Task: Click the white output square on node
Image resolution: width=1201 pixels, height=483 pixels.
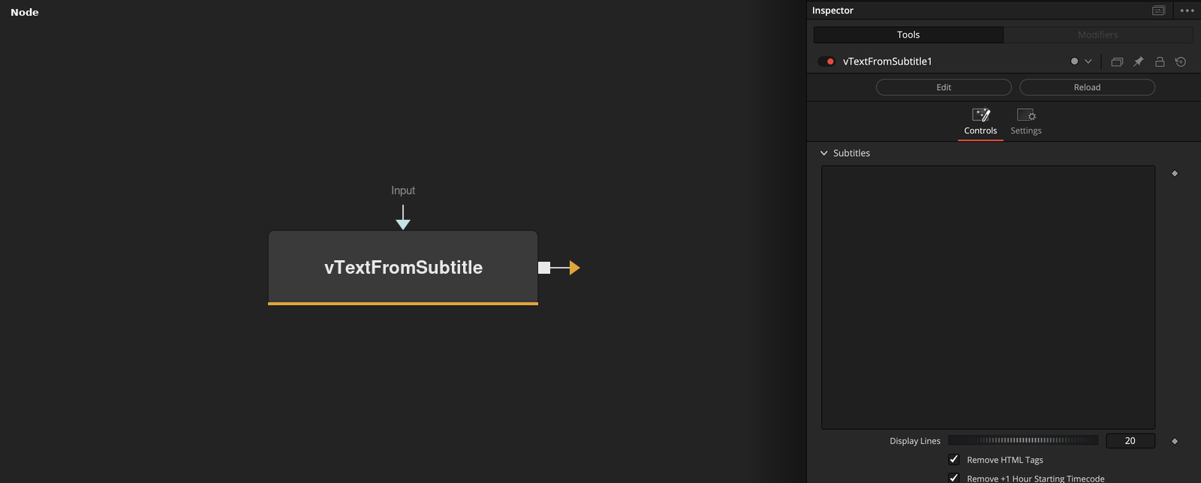Action: pos(544,268)
